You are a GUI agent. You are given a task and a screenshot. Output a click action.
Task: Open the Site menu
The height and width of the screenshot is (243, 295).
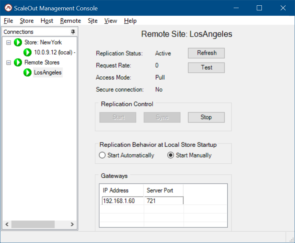[93, 21]
